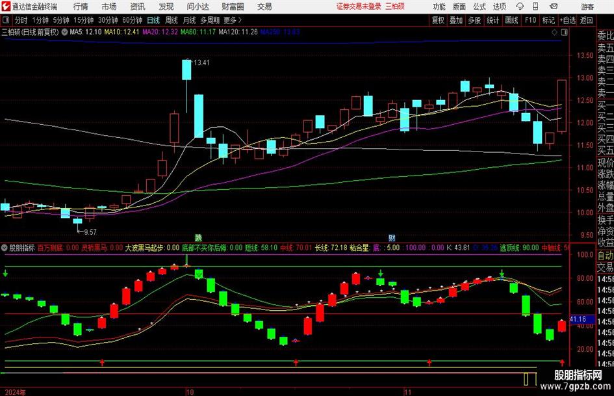Click the 大波黑马起步: 0.00 indicator label
This screenshot has height=396, width=614.
coord(152,248)
